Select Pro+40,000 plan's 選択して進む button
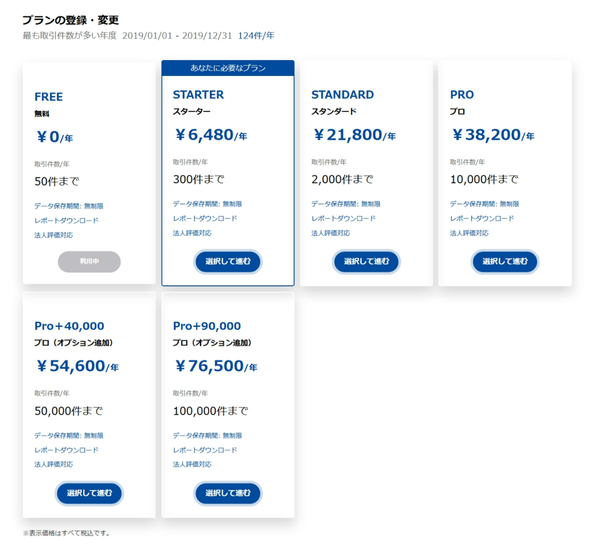Viewport: 604px width, 548px height. coord(89,493)
